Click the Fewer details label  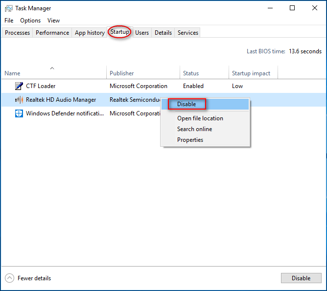click(x=34, y=278)
